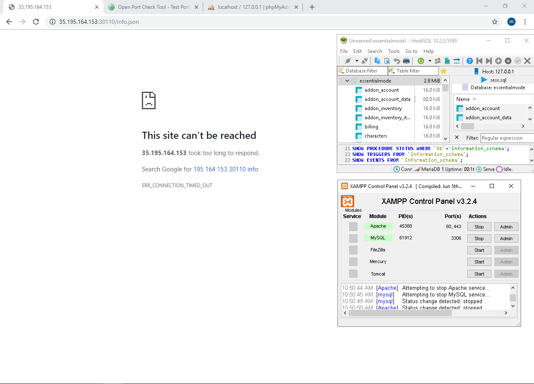Open the Tools menu in HeidiSQL

point(393,51)
